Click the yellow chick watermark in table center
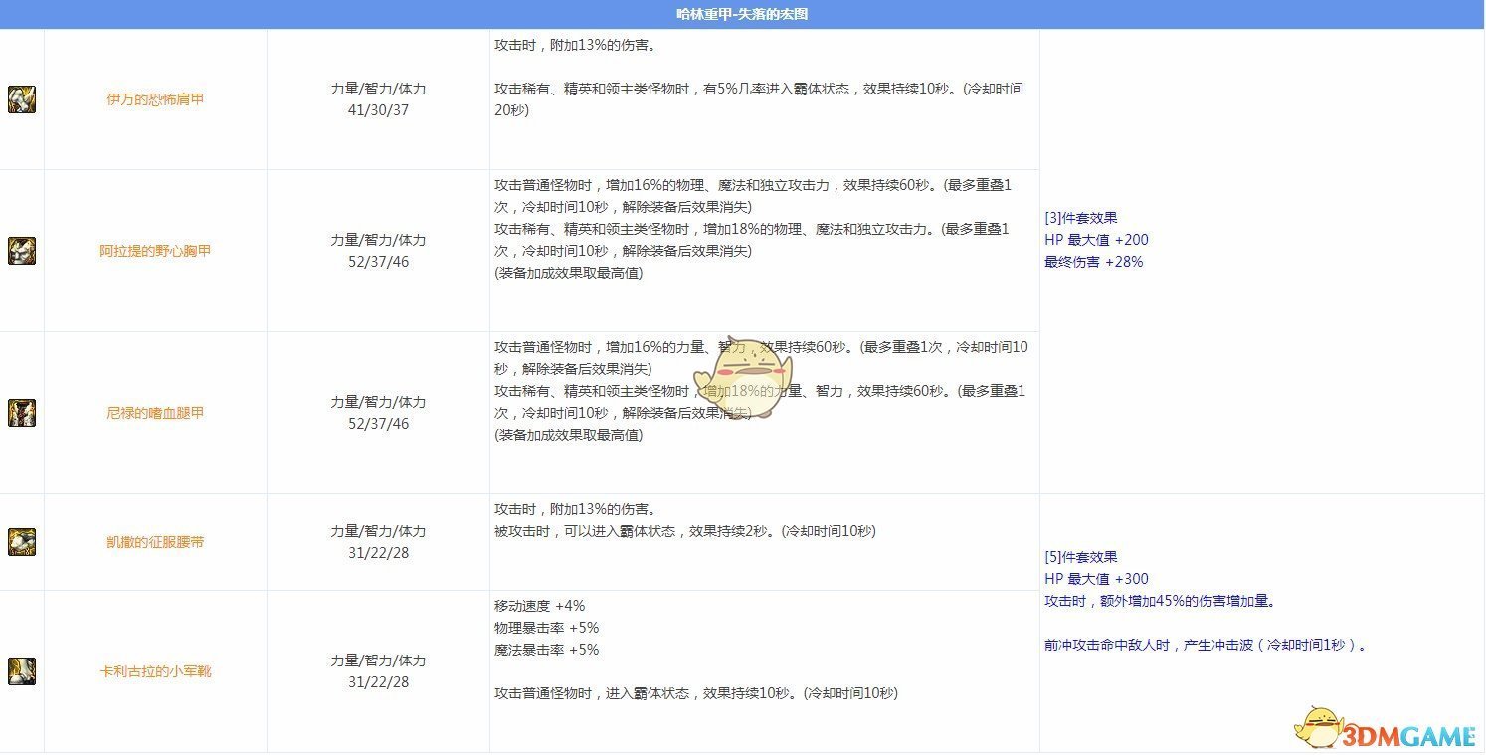1486x755 pixels. 743,378
